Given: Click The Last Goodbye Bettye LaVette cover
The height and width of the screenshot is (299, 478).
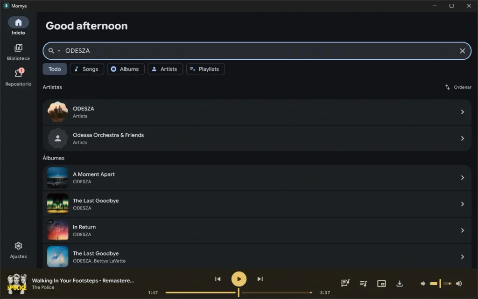Looking at the screenshot, I should [57, 257].
